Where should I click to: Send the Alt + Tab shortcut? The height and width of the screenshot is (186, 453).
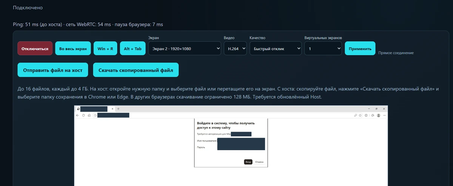pyautogui.click(x=133, y=49)
